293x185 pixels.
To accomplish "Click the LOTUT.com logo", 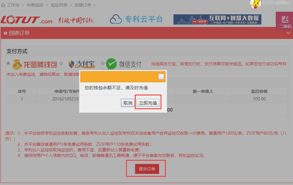I will click(26, 19).
